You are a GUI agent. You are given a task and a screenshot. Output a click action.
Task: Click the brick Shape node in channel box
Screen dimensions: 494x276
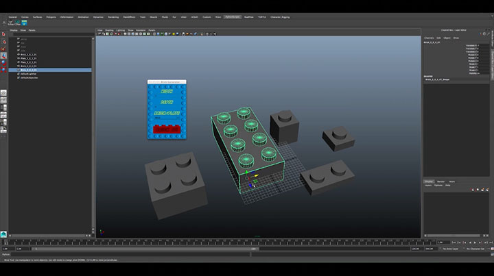point(437,79)
